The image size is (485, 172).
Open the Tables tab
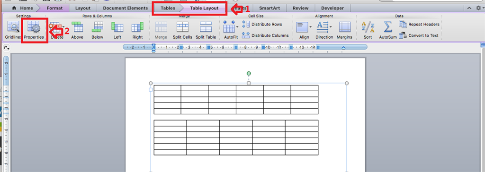168,8
